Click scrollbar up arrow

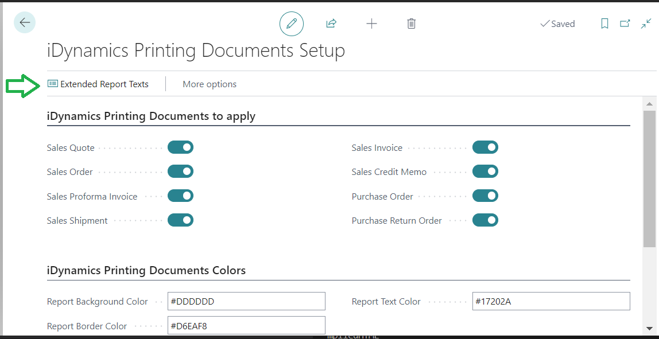click(x=649, y=103)
